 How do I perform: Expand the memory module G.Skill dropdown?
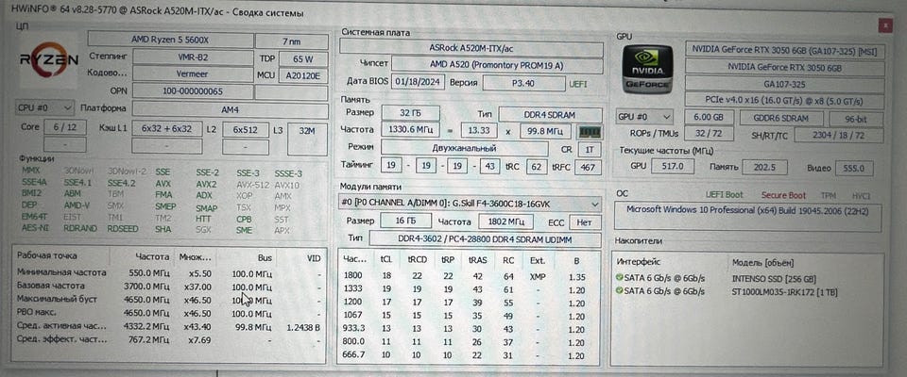point(470,204)
